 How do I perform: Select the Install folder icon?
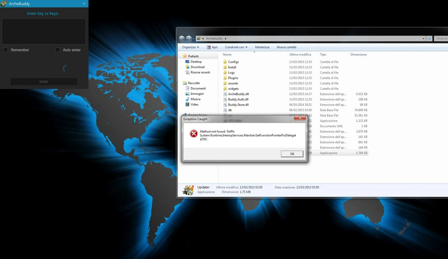[225, 67]
